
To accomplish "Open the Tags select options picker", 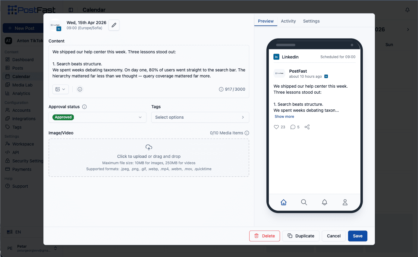I will point(200,117).
